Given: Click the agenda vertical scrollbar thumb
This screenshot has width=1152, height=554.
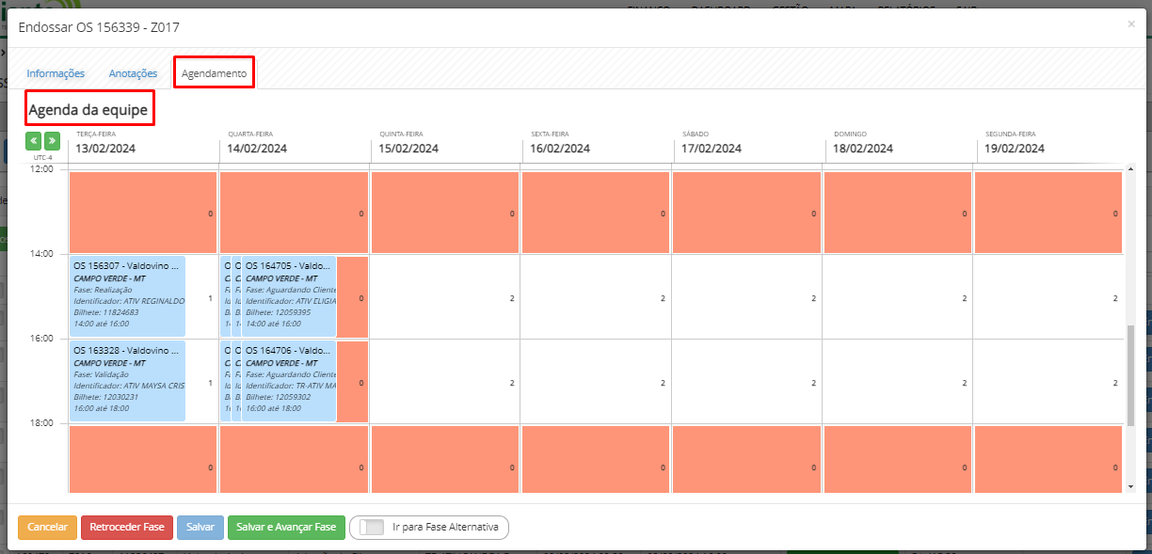Looking at the screenshot, I should pos(1131,374).
